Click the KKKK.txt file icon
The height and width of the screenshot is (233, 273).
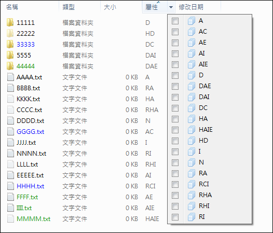pos(10,99)
